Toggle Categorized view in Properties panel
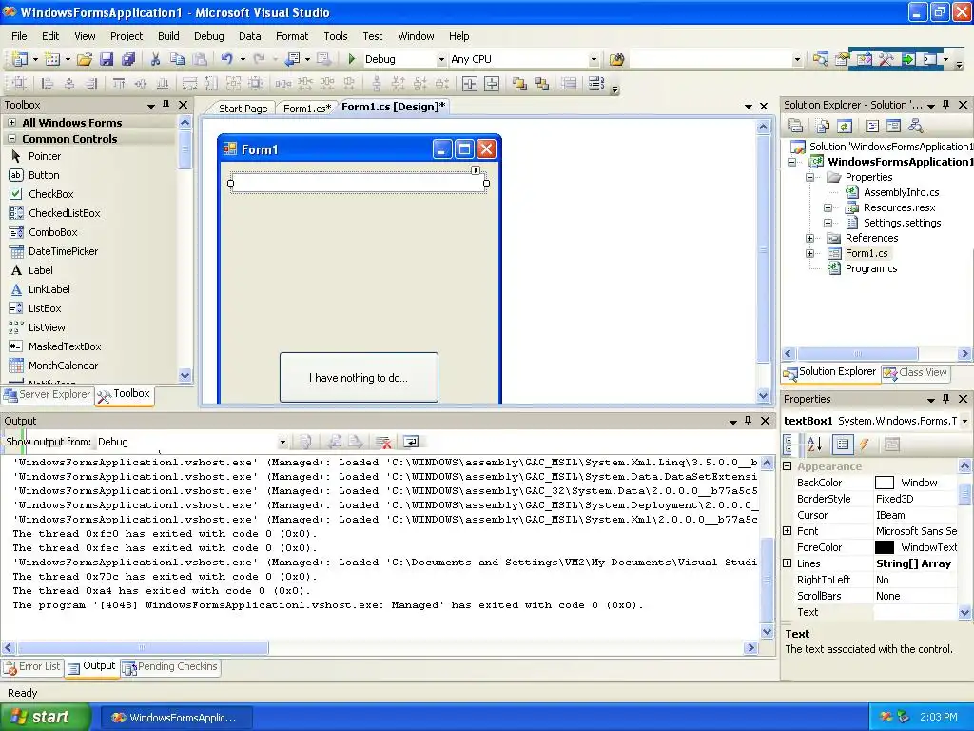 [789, 444]
